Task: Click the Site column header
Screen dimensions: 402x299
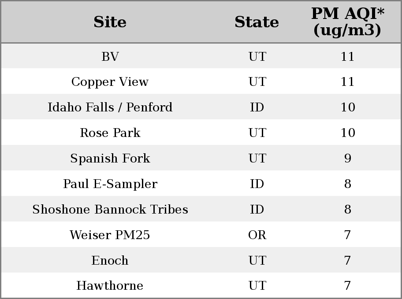Action: click(x=110, y=22)
